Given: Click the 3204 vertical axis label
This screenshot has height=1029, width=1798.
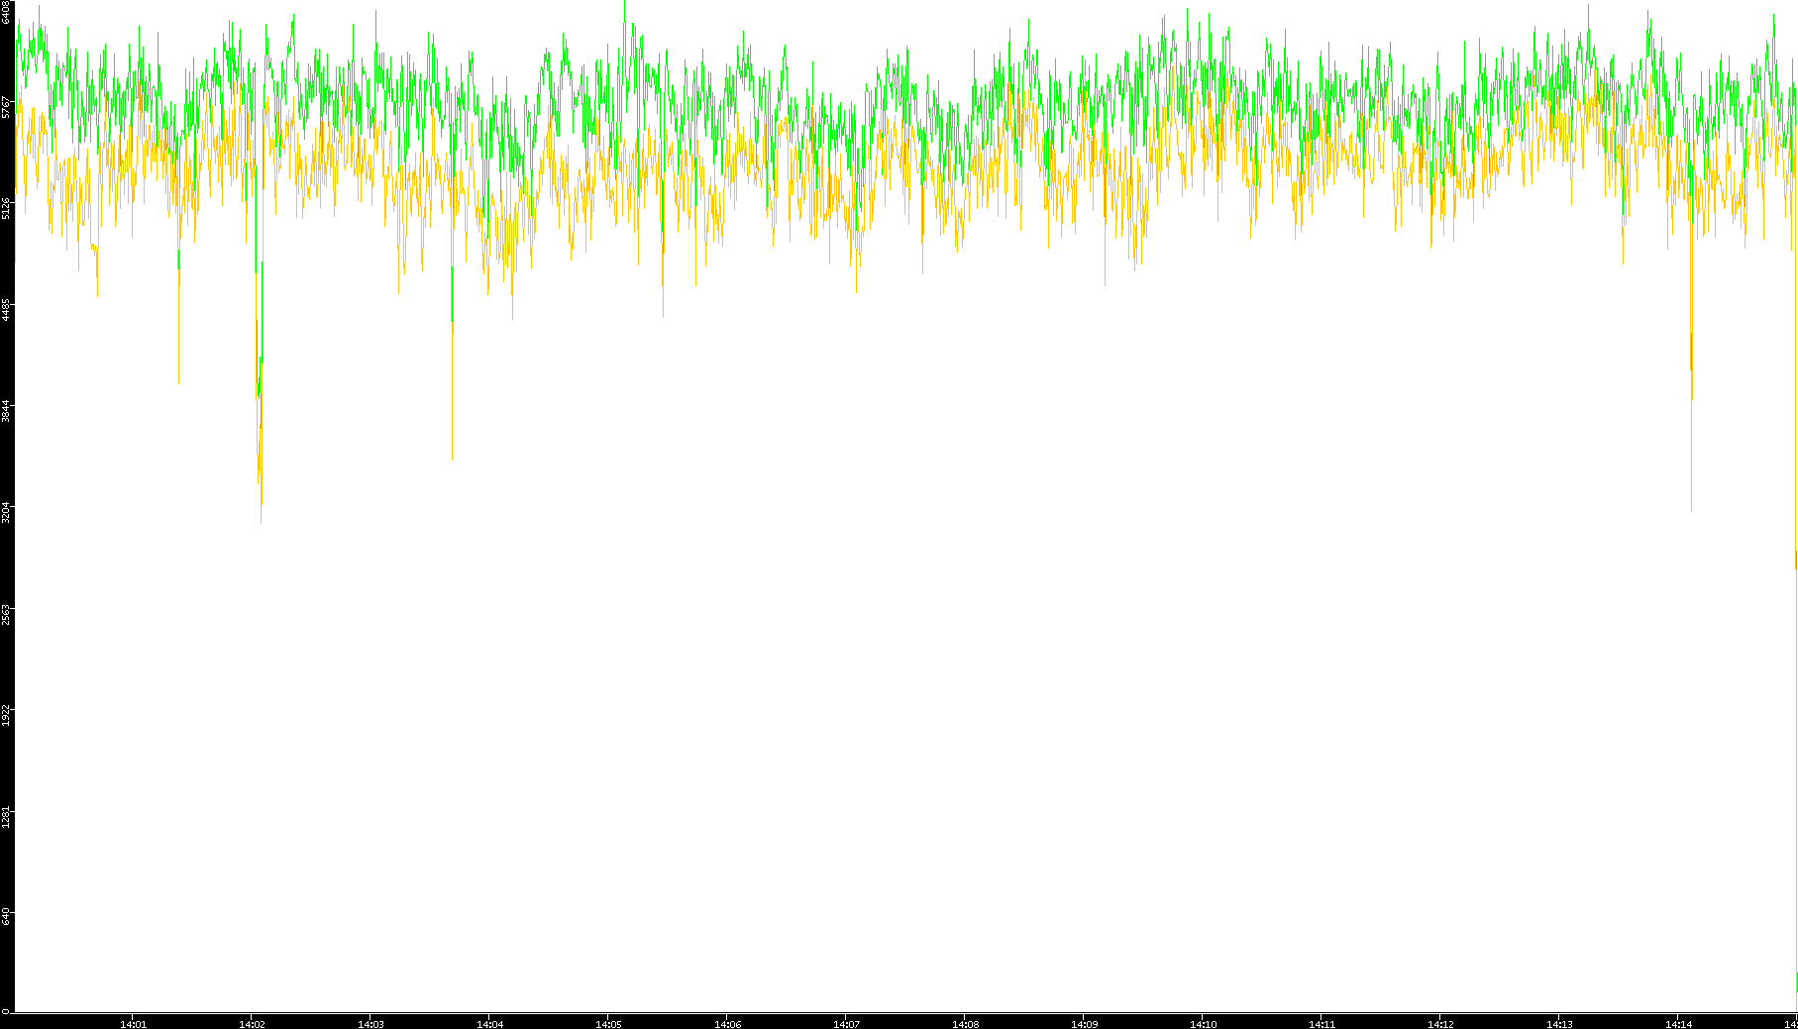Looking at the screenshot, I should pyautogui.click(x=6, y=513).
